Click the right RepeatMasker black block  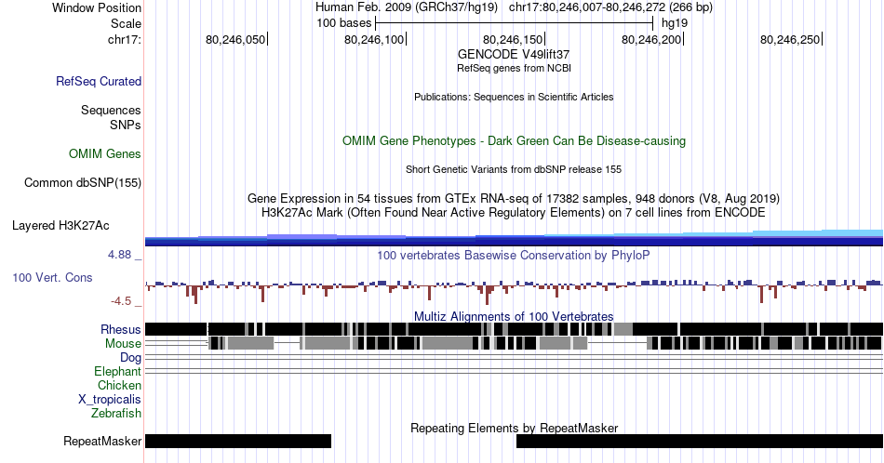(x=700, y=441)
